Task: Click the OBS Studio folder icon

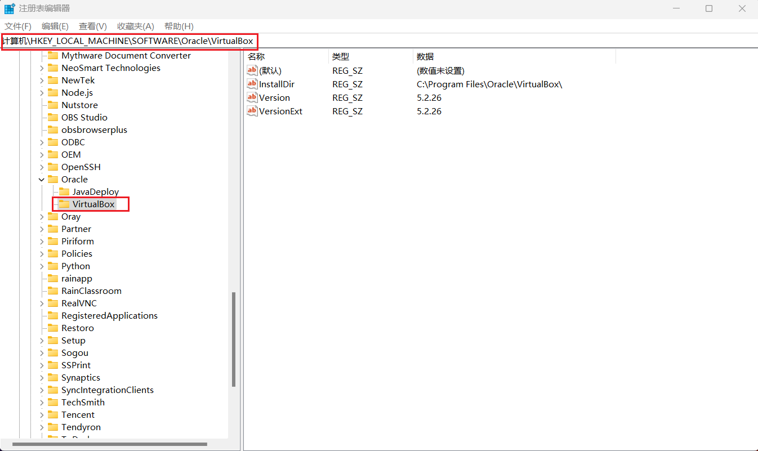Action: pyautogui.click(x=52, y=117)
